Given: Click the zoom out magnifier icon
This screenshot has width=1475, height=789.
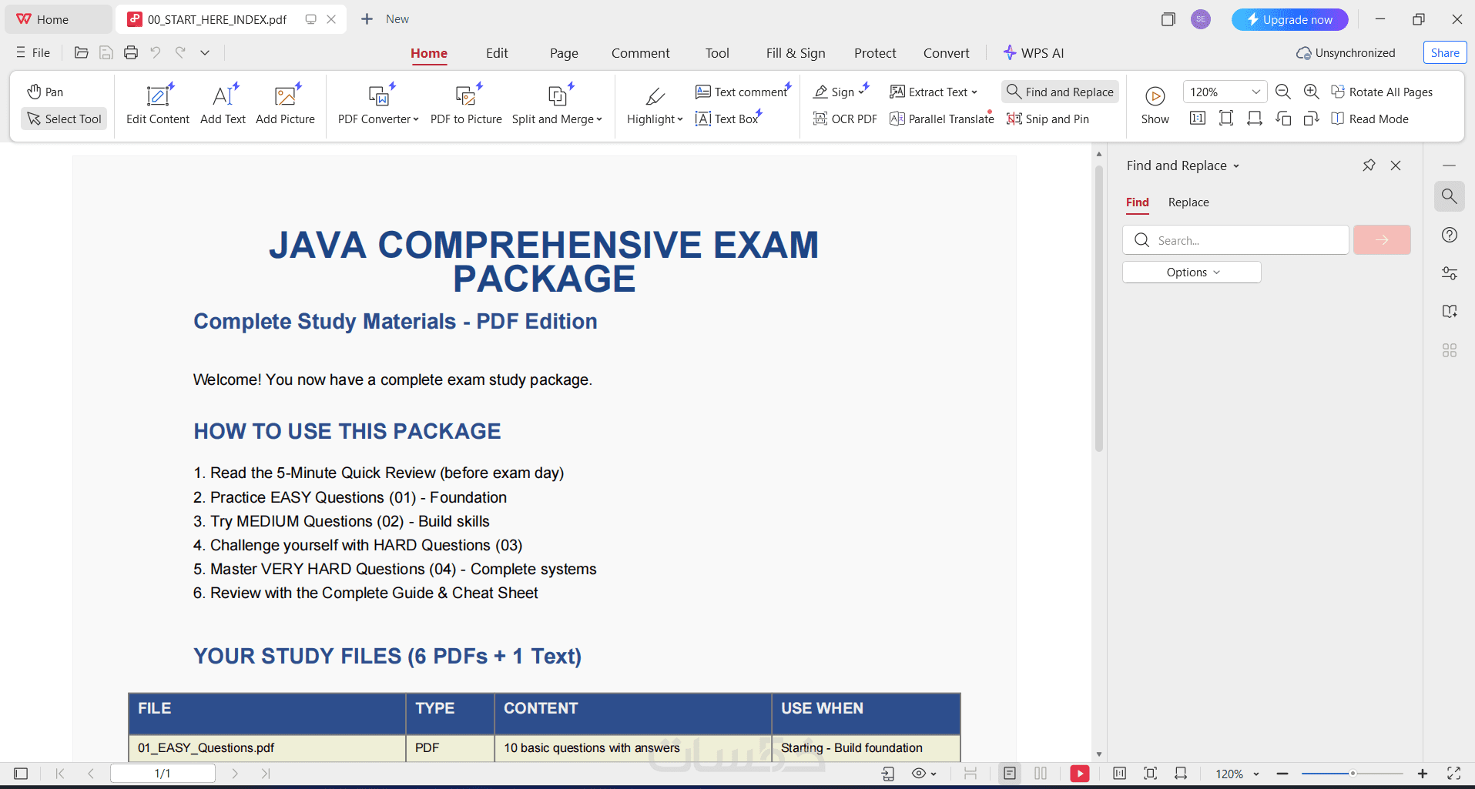Looking at the screenshot, I should 1283,92.
